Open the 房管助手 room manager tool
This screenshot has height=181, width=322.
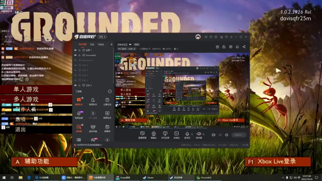(93, 101)
